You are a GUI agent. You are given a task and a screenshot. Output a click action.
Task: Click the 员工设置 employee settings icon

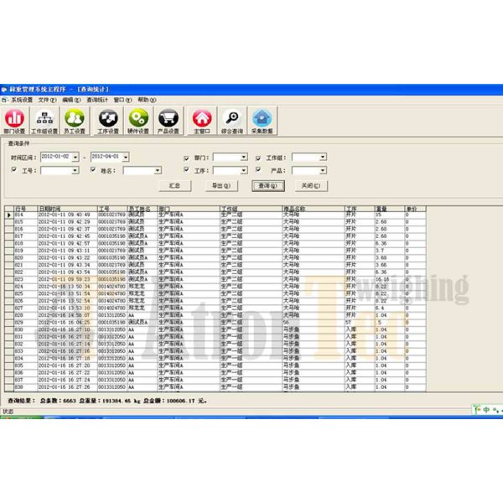75,120
